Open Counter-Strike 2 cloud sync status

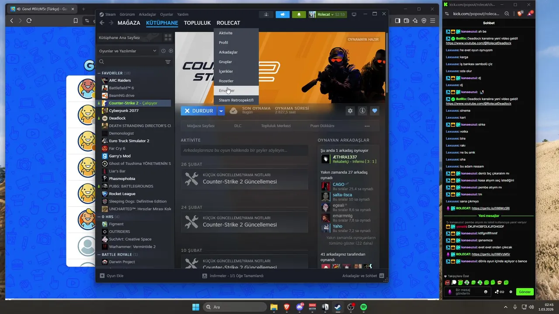[234, 111]
